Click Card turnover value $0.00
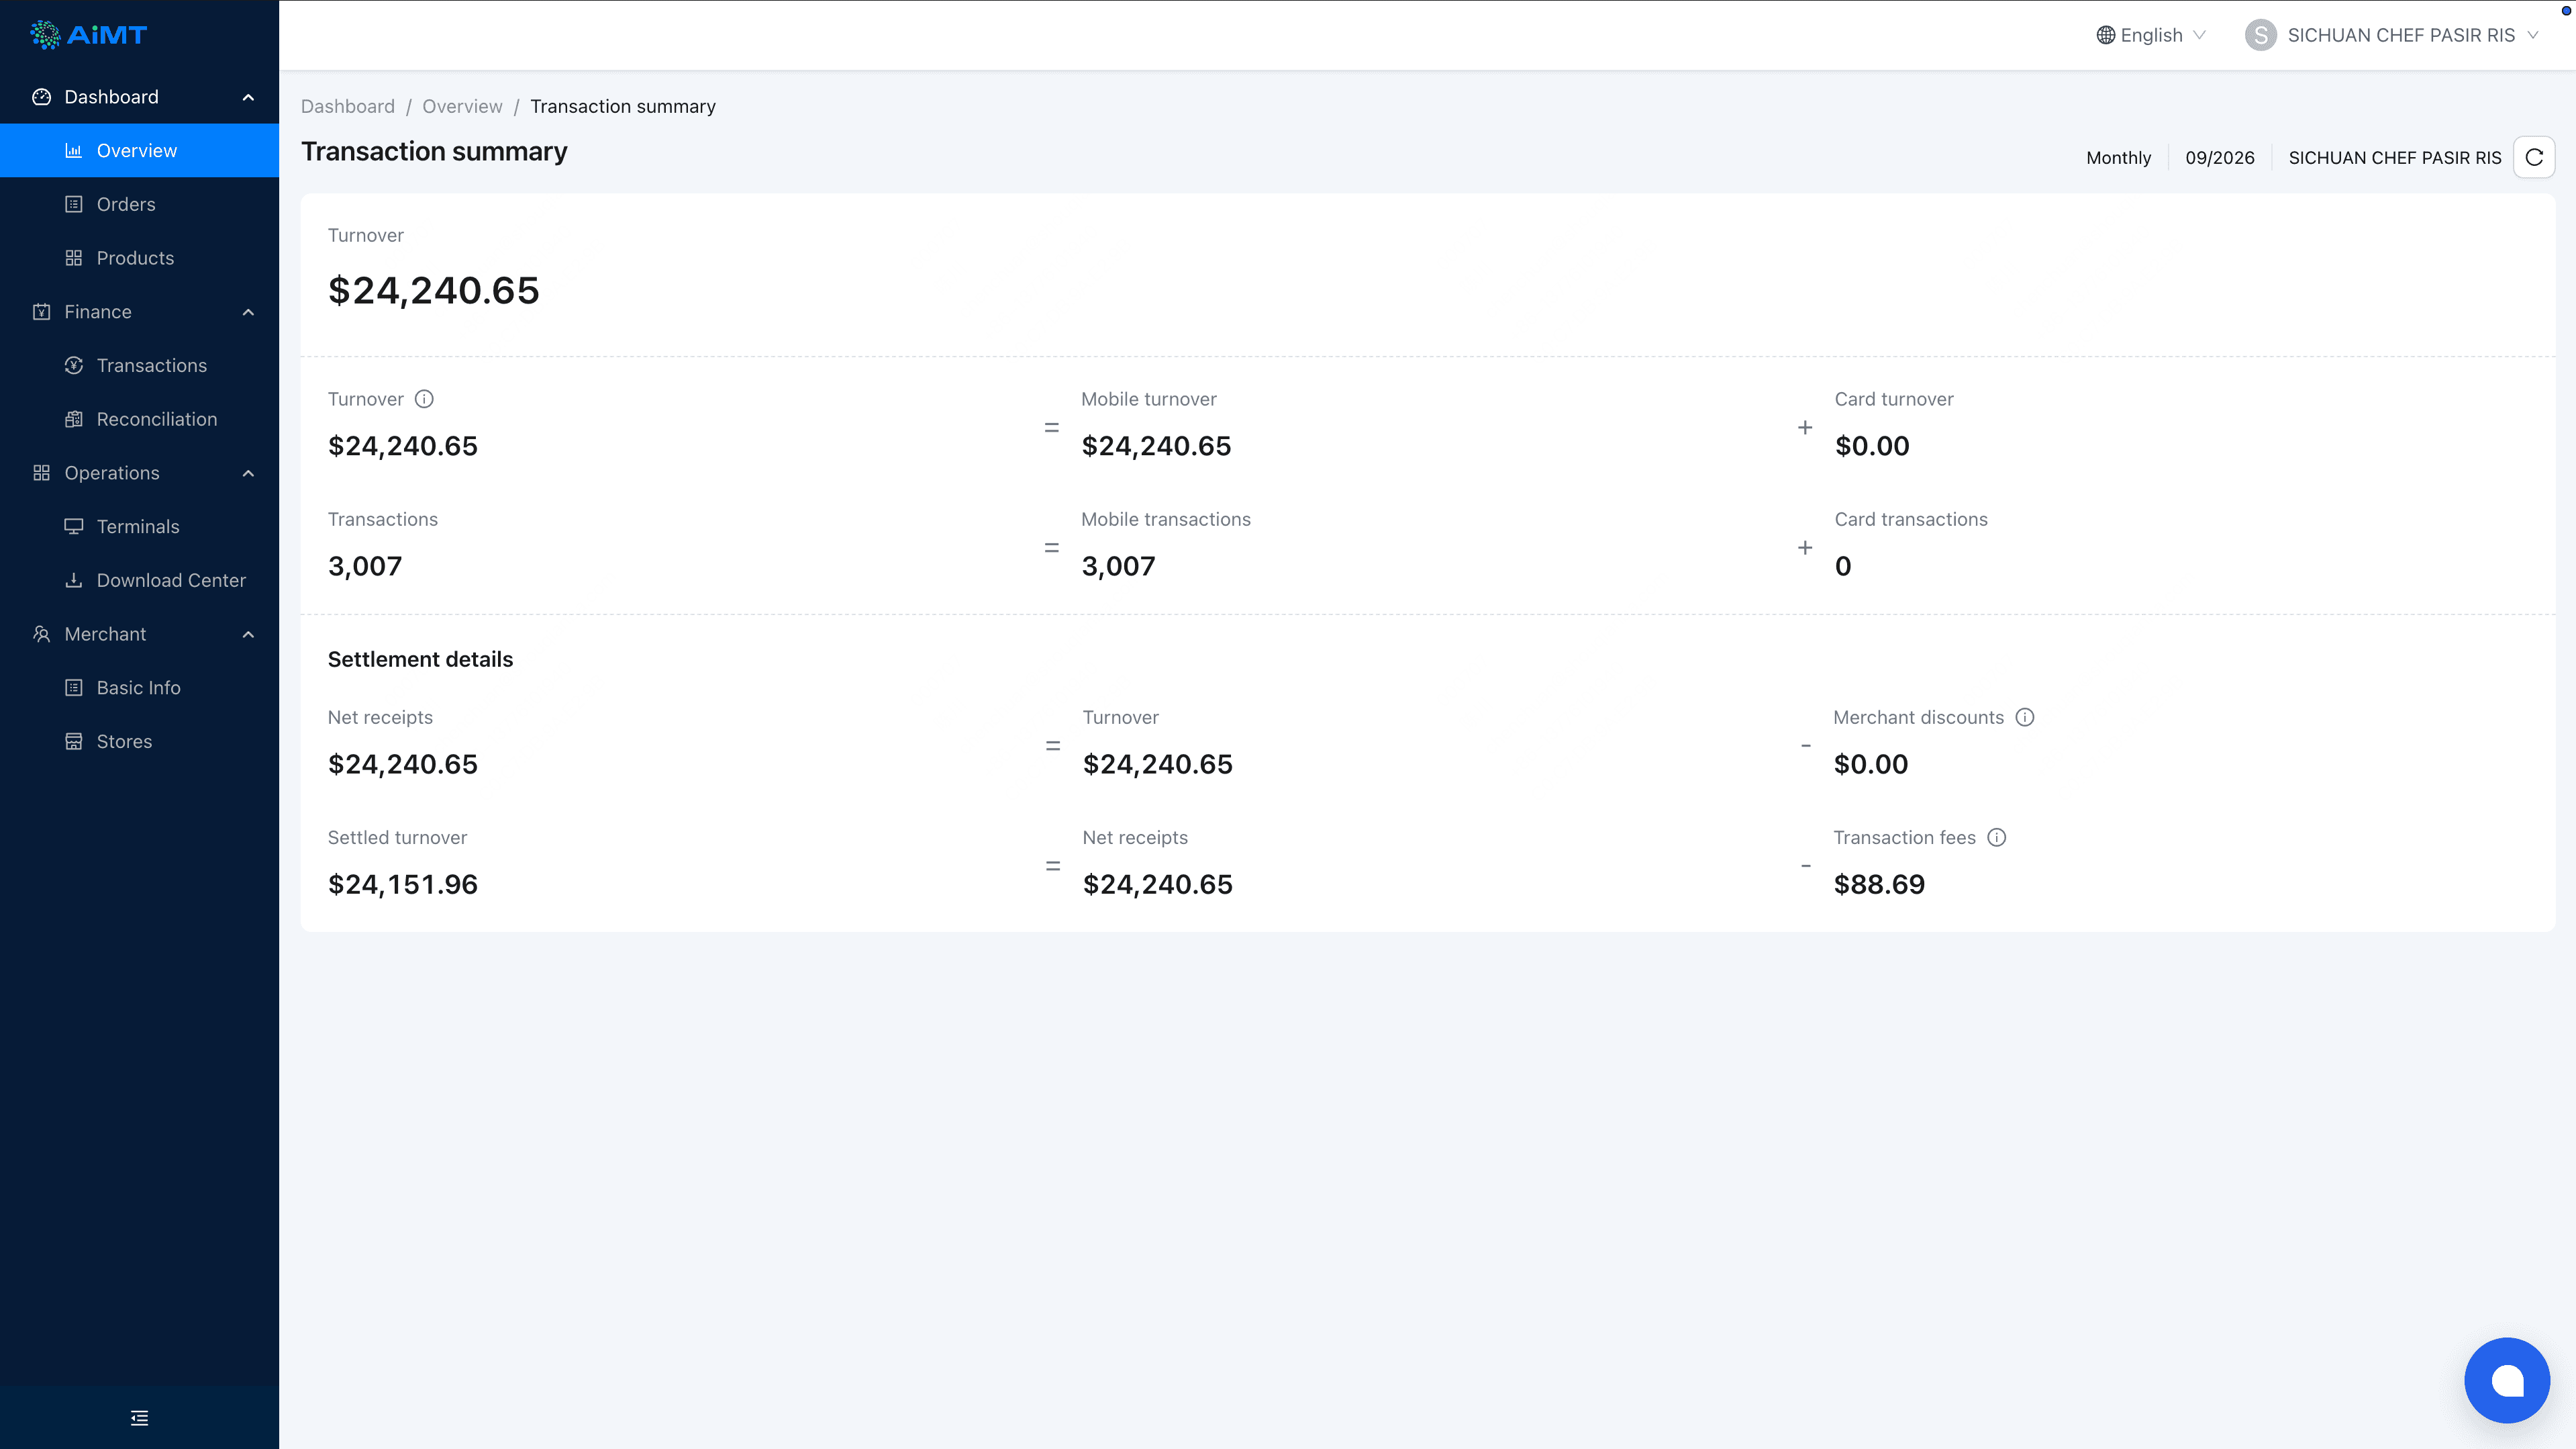Viewport: 2576px width, 1449px height. click(x=1872, y=447)
